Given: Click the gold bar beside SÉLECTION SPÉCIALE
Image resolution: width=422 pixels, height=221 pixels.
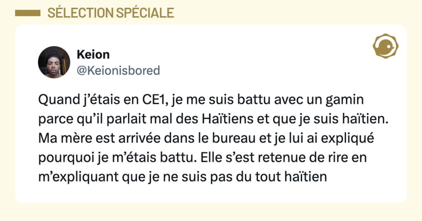Looking at the screenshot, I should coord(27,13).
